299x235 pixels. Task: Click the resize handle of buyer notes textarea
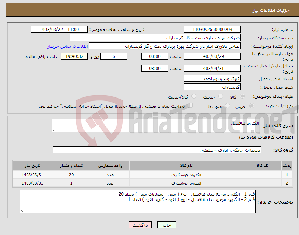click(22, 211)
